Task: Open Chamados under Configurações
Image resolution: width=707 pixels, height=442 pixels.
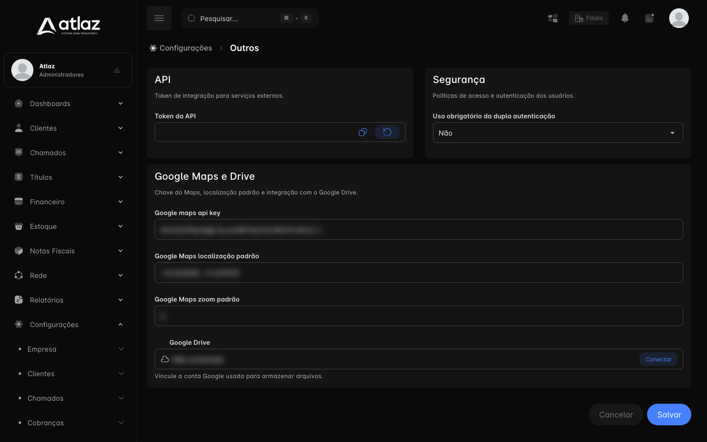Action: tap(68, 398)
